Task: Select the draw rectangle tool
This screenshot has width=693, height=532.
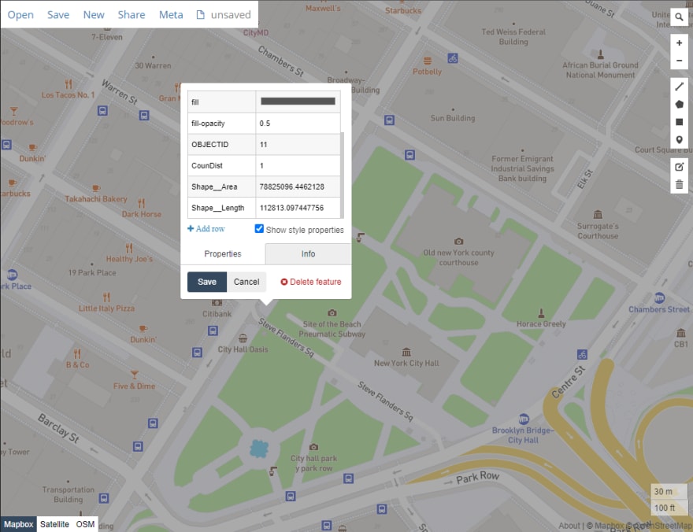Action: pos(679,122)
